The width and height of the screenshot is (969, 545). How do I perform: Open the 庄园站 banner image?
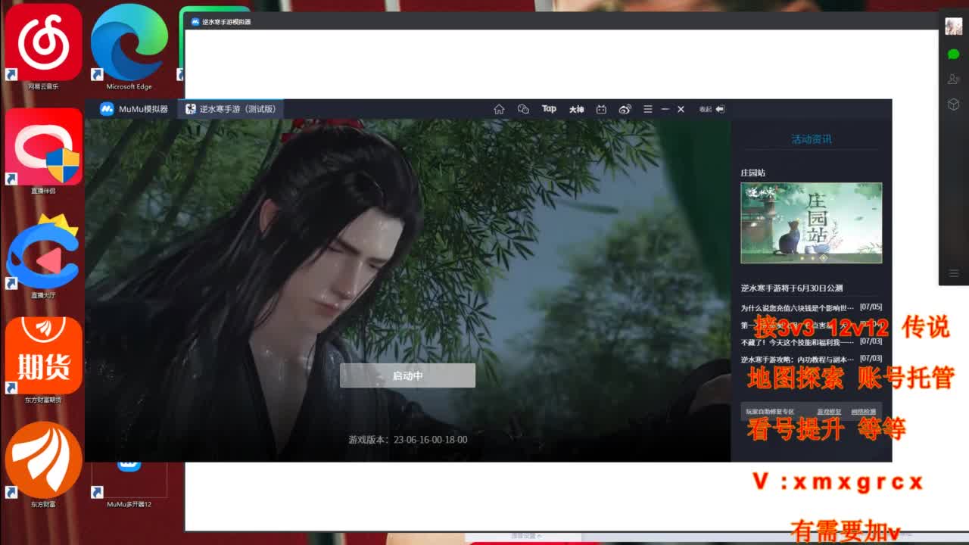tap(811, 223)
